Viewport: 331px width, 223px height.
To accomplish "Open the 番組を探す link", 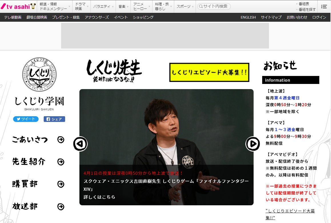I will coord(307,9).
